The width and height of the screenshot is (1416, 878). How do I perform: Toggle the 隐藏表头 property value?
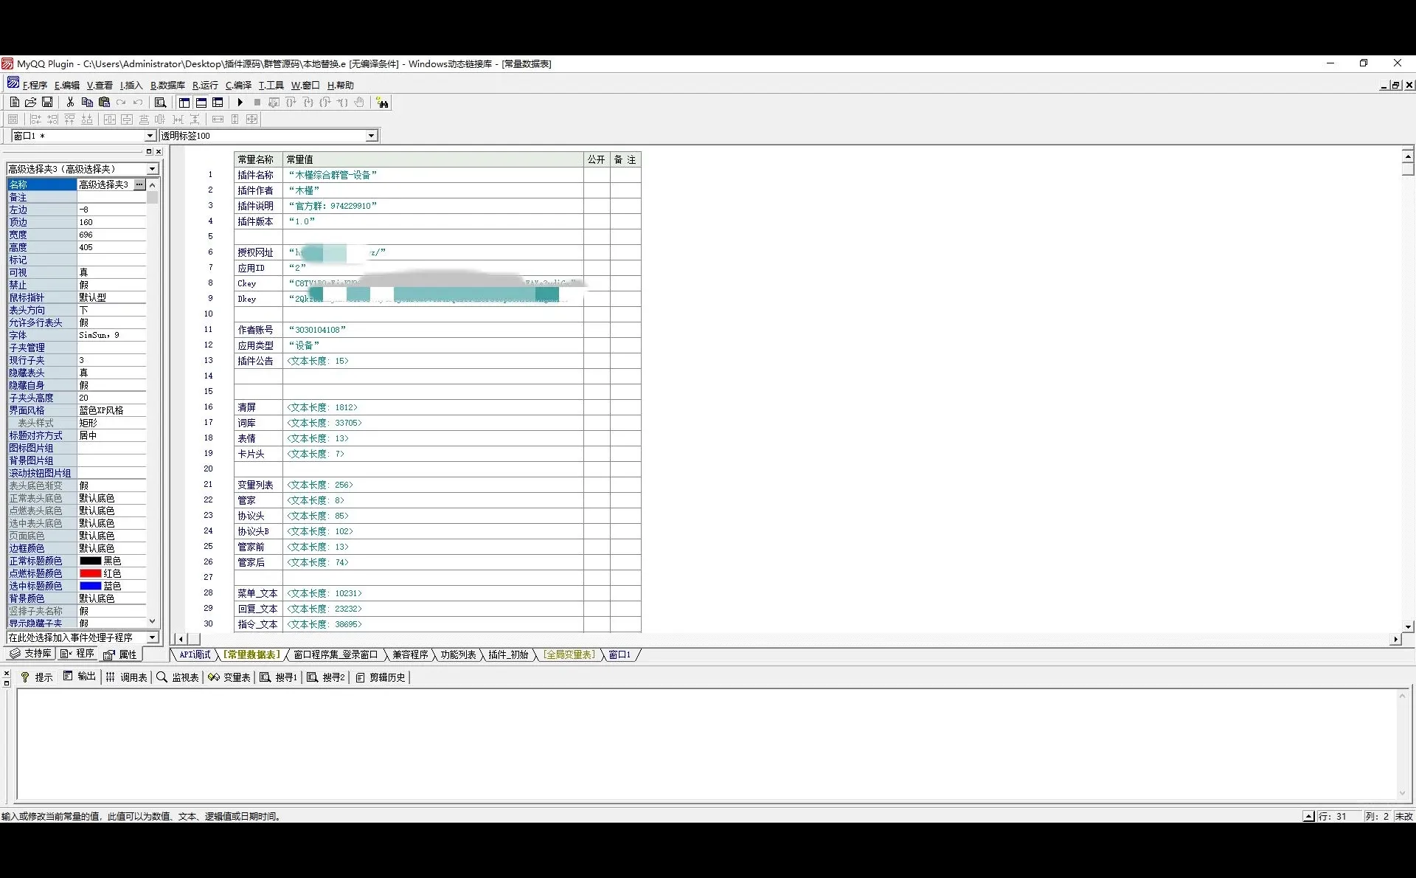click(x=111, y=373)
